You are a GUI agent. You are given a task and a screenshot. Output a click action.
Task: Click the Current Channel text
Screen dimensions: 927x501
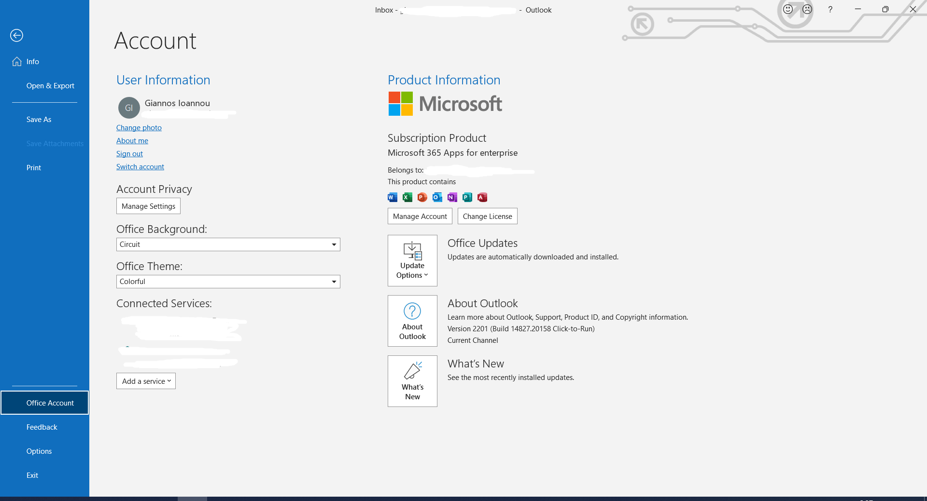coord(473,340)
